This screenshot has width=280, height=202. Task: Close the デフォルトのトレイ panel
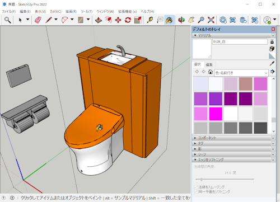[x=273, y=29]
